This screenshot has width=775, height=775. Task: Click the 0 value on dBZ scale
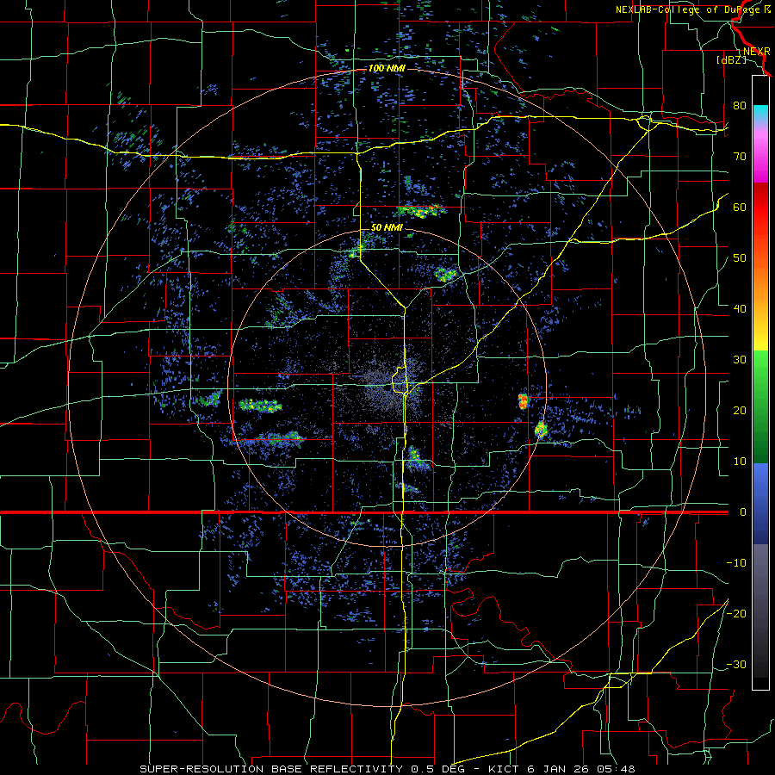pos(743,512)
